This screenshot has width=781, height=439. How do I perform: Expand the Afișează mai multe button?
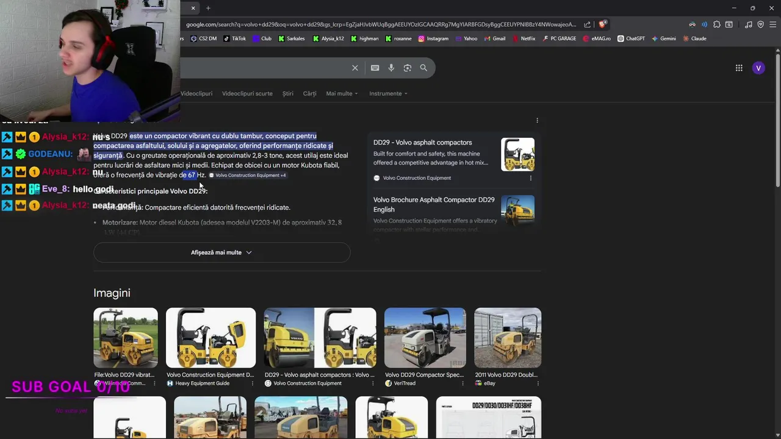tap(221, 252)
